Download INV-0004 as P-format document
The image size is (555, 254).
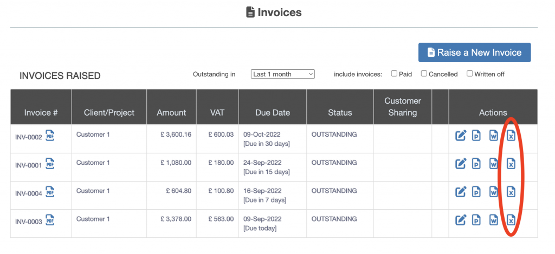point(476,192)
